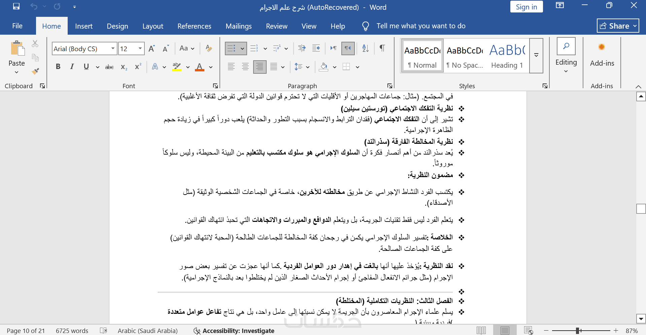Clear all formatting with the eraser A icon

click(x=209, y=48)
